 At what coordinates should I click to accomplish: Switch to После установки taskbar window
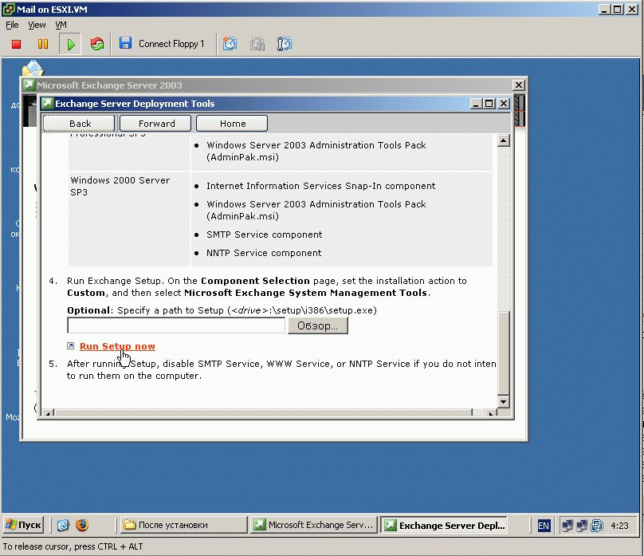183,525
